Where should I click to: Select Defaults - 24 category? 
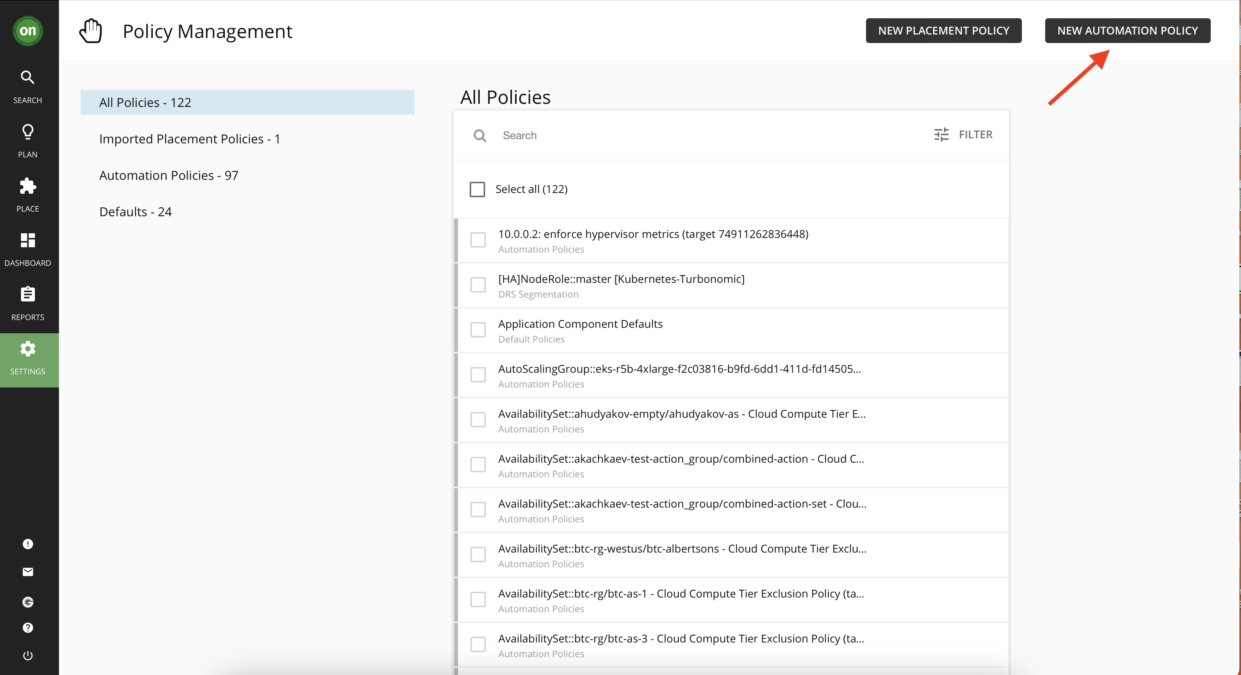(135, 212)
